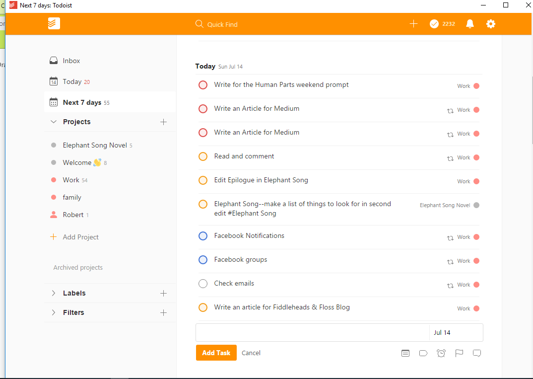Open the Work project
The width and height of the screenshot is (533, 379).
71,180
